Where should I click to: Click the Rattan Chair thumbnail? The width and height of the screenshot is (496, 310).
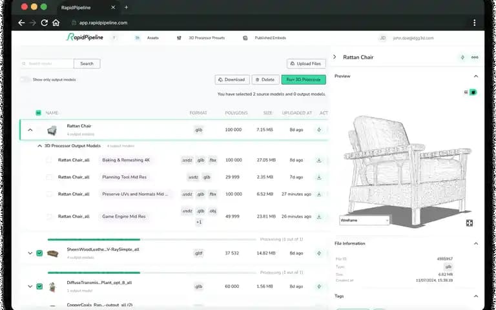tap(52, 130)
